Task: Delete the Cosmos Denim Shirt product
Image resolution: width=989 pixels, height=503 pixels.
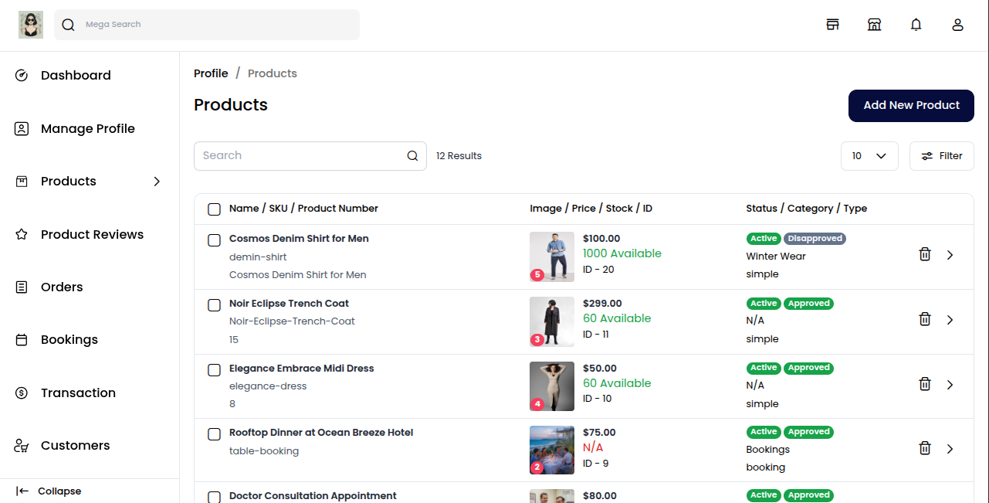Action: pyautogui.click(x=925, y=253)
